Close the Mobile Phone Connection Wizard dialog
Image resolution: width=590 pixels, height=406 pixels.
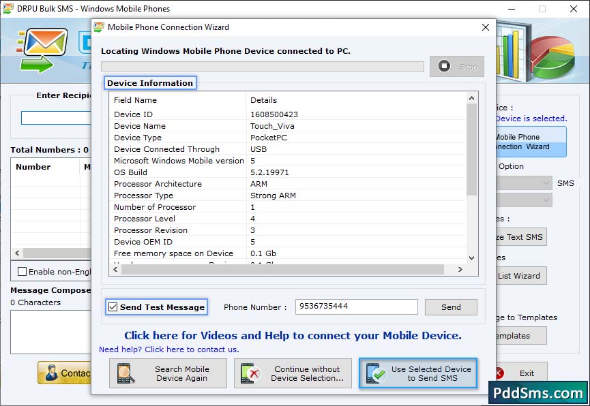486,27
